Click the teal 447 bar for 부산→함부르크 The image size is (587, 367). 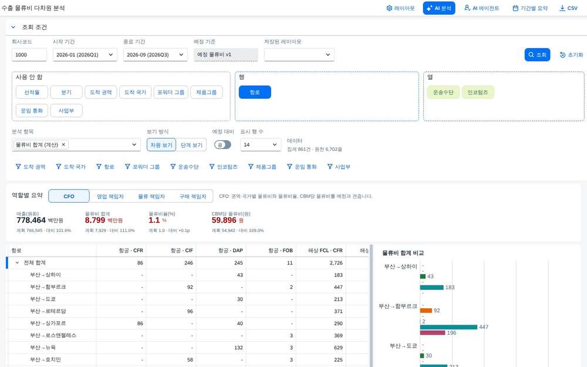448,327
